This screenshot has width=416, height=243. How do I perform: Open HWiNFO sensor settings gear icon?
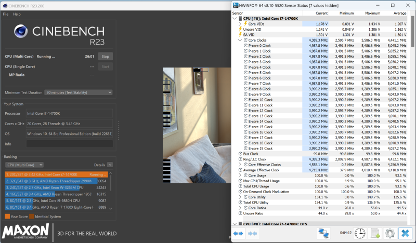389,234
